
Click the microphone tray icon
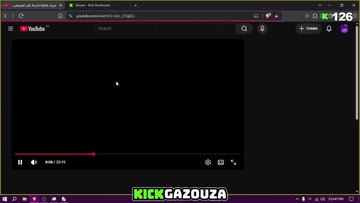[304, 199]
